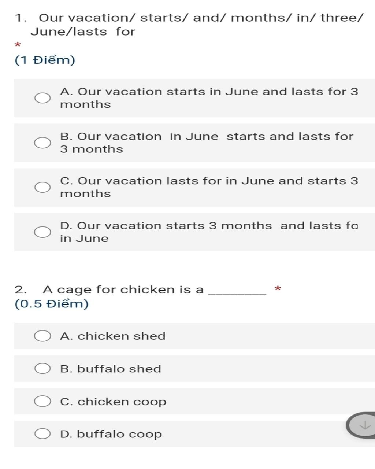This screenshot has height=469, width=375.
Task: Click the 'C. chicken coop' option label
Action: point(113,402)
